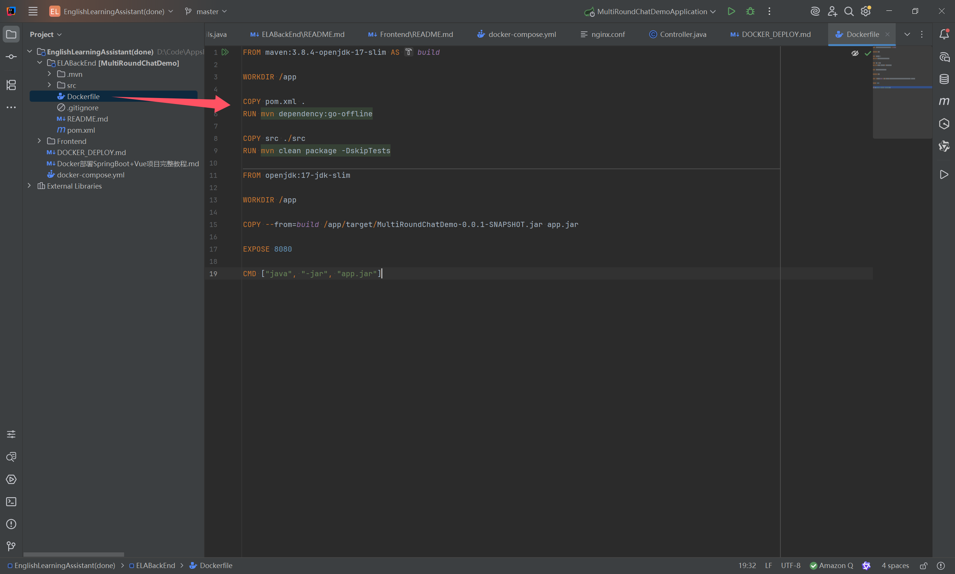
Task: Switch to docker-compose.yml tab
Action: click(x=516, y=34)
